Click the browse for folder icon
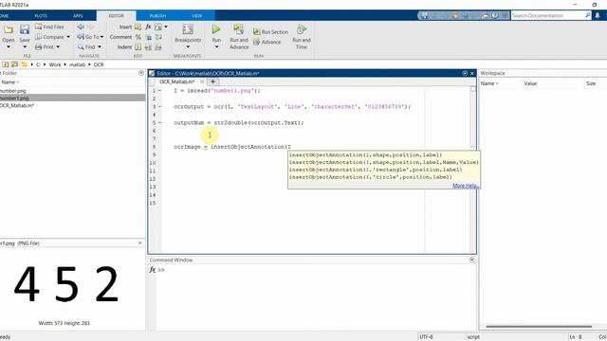 [15, 64]
